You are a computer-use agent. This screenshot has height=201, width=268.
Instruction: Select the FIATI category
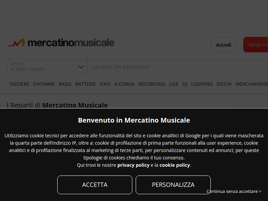[x=105, y=84]
